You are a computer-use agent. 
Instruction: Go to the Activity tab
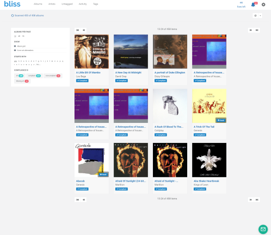pyautogui.click(x=83, y=4)
